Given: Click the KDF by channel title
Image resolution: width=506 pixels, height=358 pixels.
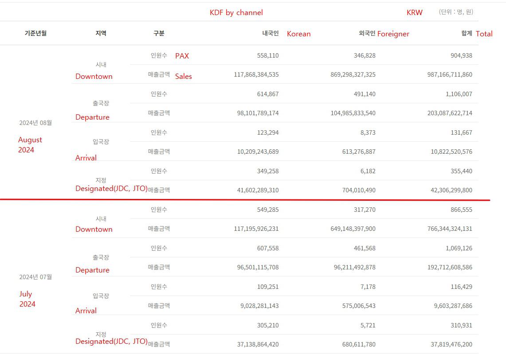Looking at the screenshot, I should coord(236,12).
